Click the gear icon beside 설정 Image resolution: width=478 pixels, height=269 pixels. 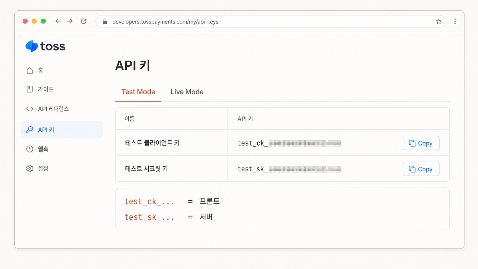coord(30,168)
